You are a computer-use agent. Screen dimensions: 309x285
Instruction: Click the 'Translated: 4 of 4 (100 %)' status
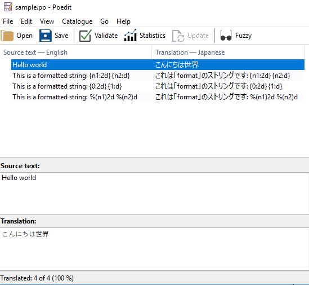(x=37, y=278)
